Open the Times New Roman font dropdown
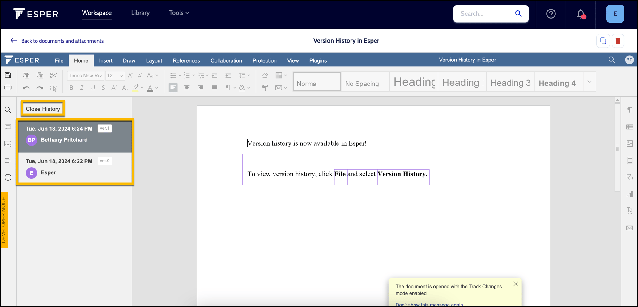The height and width of the screenshot is (307, 638). pyautogui.click(x=85, y=76)
